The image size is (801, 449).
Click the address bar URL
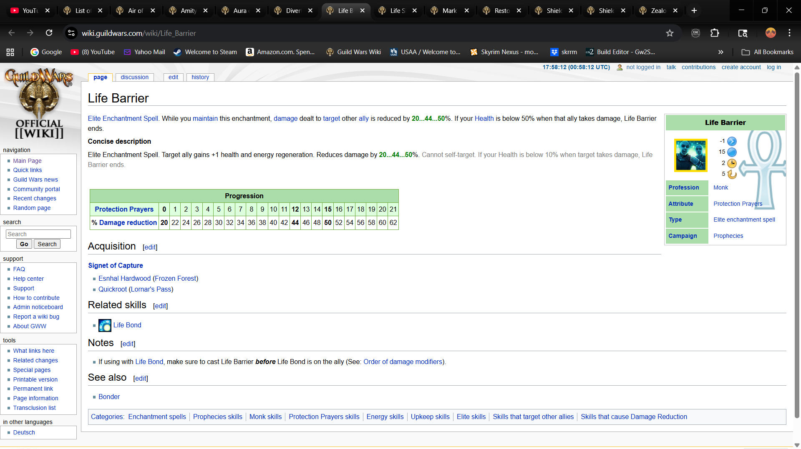point(139,33)
